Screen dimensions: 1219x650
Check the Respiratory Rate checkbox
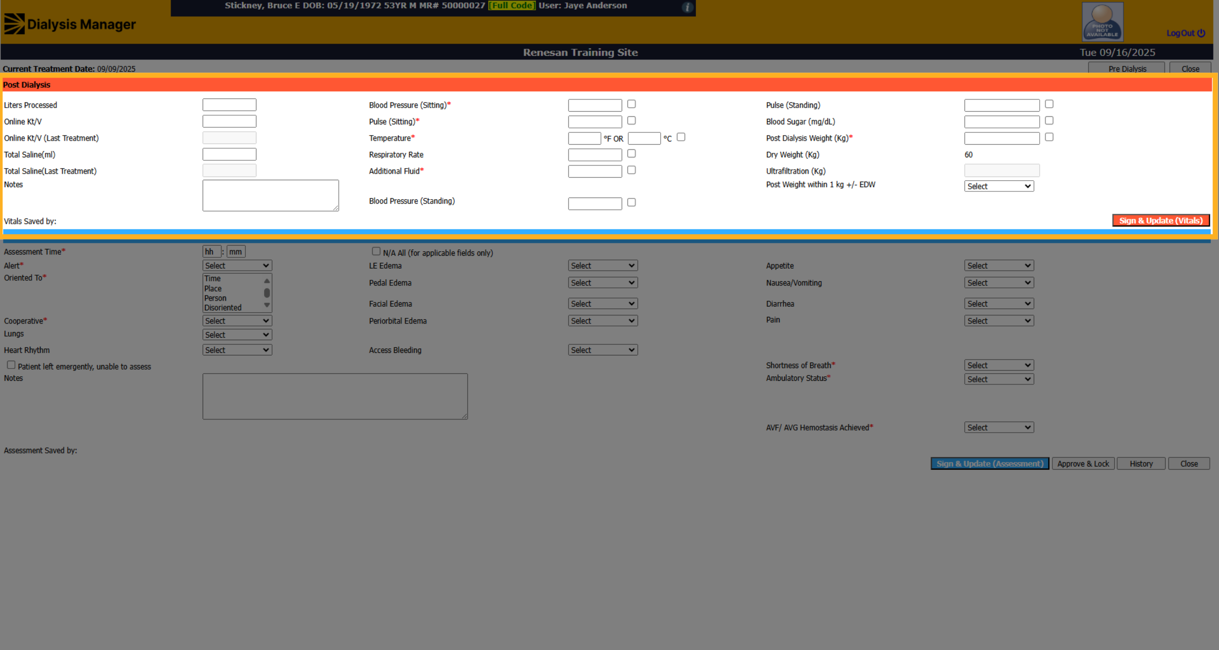point(631,154)
